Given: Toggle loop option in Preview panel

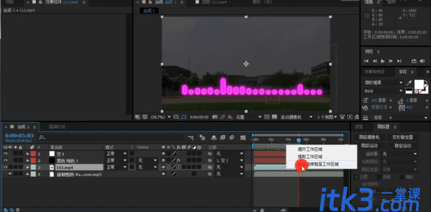Looking at the screenshot, I should click(x=414, y=61).
